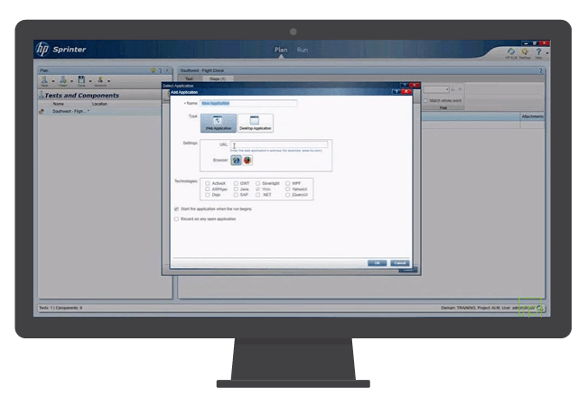Click Cancel in Add Application dialog
This screenshot has height=406, width=587.
400,263
